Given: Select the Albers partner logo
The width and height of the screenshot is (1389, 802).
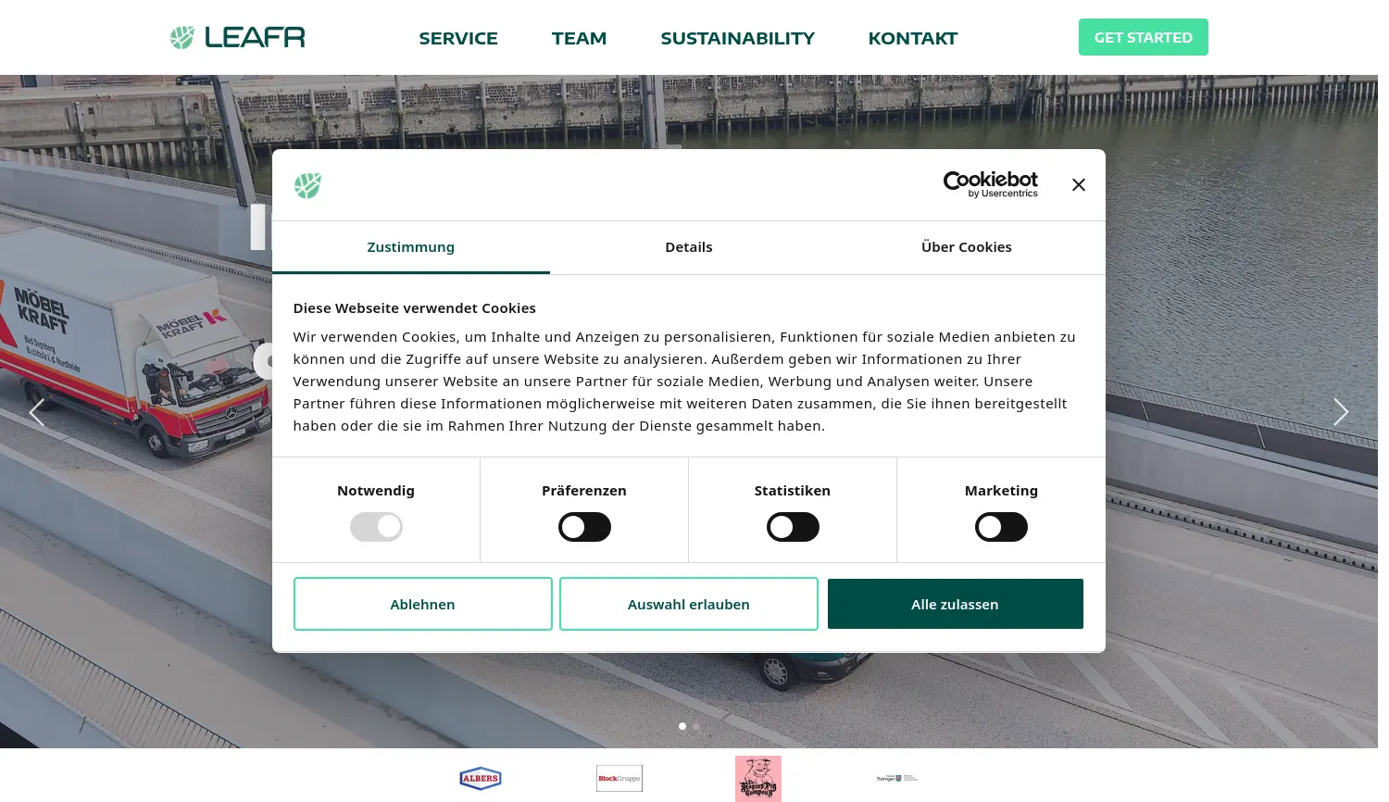Looking at the screenshot, I should point(480,778).
